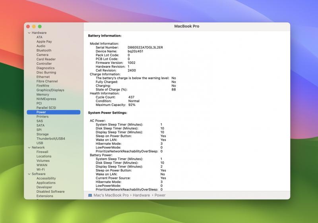The height and width of the screenshot is (223, 318).
Task: Open Firewall under Network
Action: (42, 152)
